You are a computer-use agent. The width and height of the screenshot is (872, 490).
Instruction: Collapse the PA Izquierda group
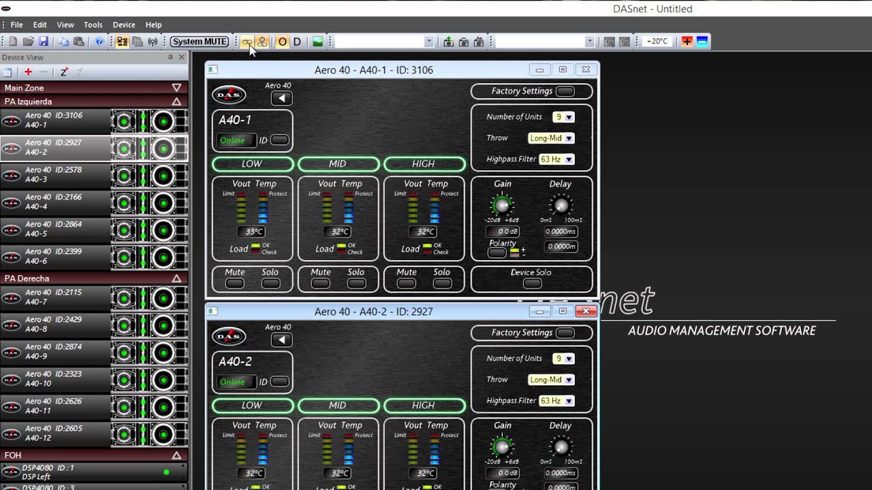[x=176, y=101]
